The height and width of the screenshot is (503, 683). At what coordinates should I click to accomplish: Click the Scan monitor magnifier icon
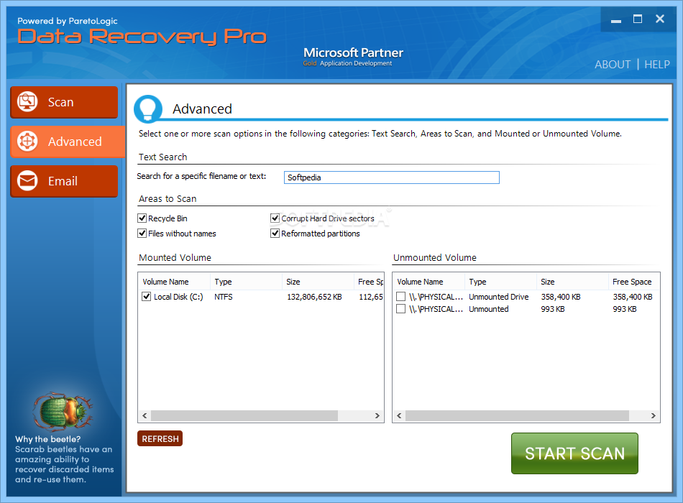coord(27,102)
